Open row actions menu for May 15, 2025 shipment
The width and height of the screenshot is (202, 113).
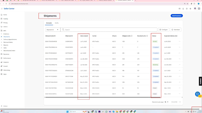point(180,82)
